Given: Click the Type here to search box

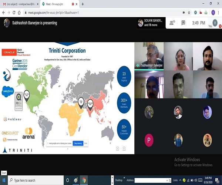Looking at the screenshot, I should (36, 180).
